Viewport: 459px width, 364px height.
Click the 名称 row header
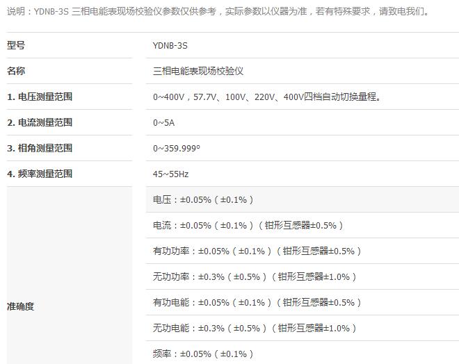pyautogui.click(x=17, y=71)
